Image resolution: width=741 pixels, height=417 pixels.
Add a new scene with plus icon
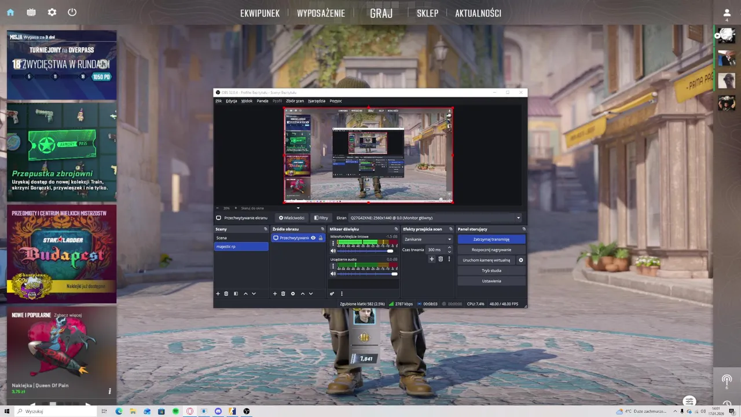(x=218, y=294)
